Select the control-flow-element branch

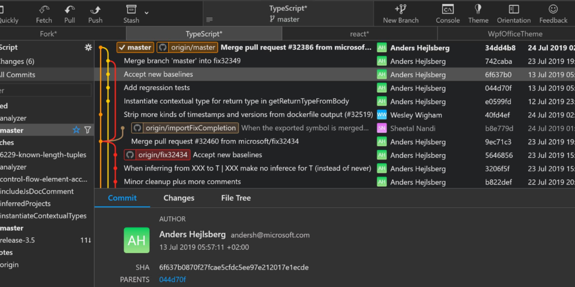(44, 180)
